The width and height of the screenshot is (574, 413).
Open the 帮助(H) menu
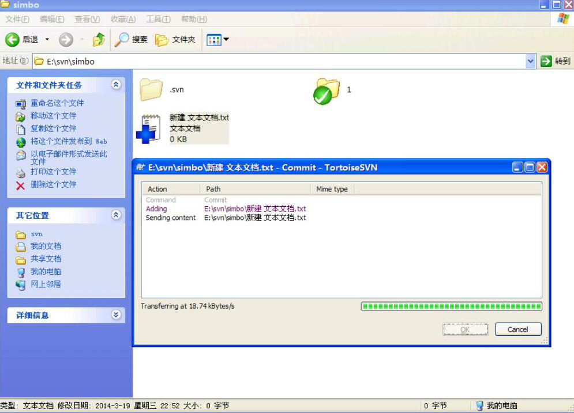(x=194, y=19)
